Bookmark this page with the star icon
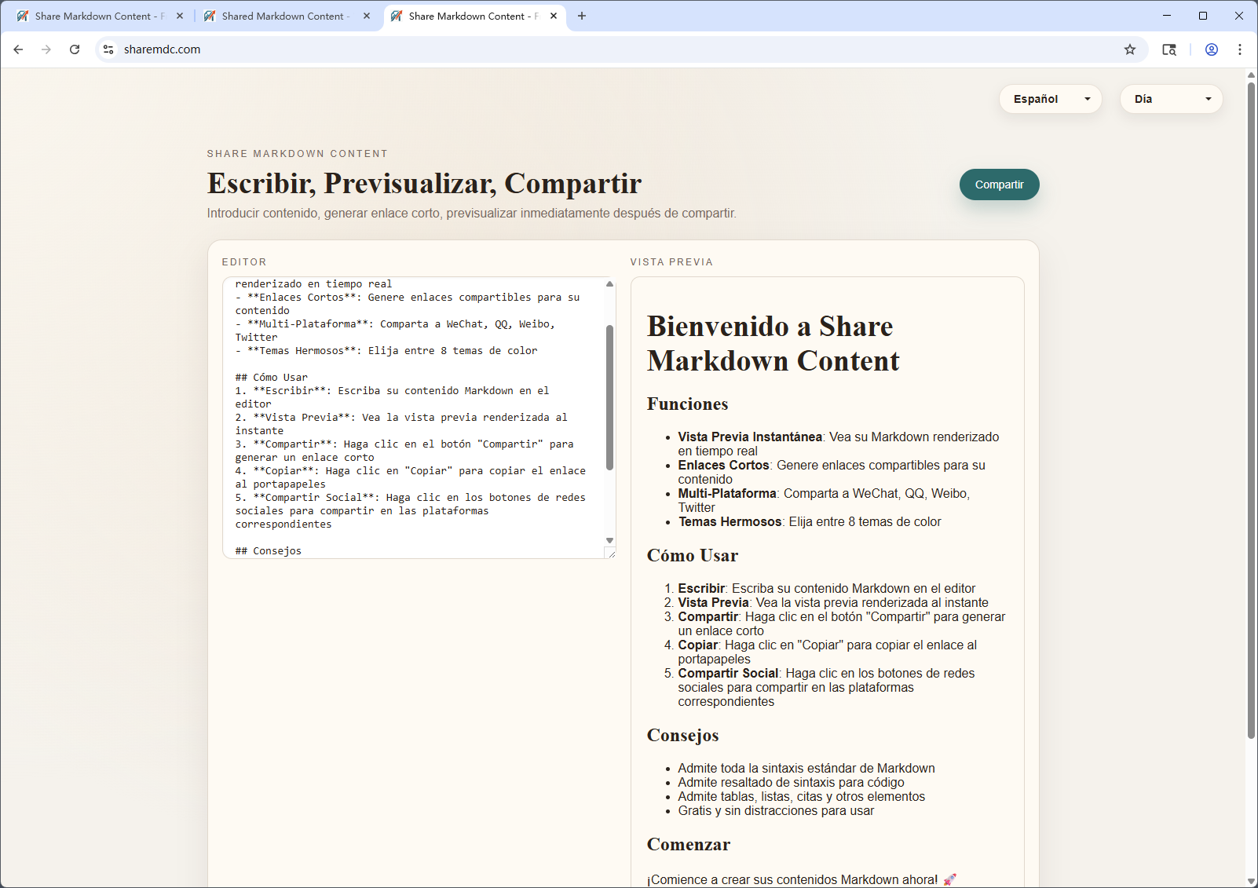1258x888 pixels. [x=1130, y=49]
